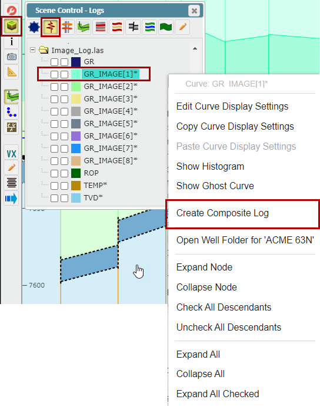The height and width of the screenshot is (406, 320).
Task: Open the camera snapshot tool in left sidebar
Action: pos(12,57)
